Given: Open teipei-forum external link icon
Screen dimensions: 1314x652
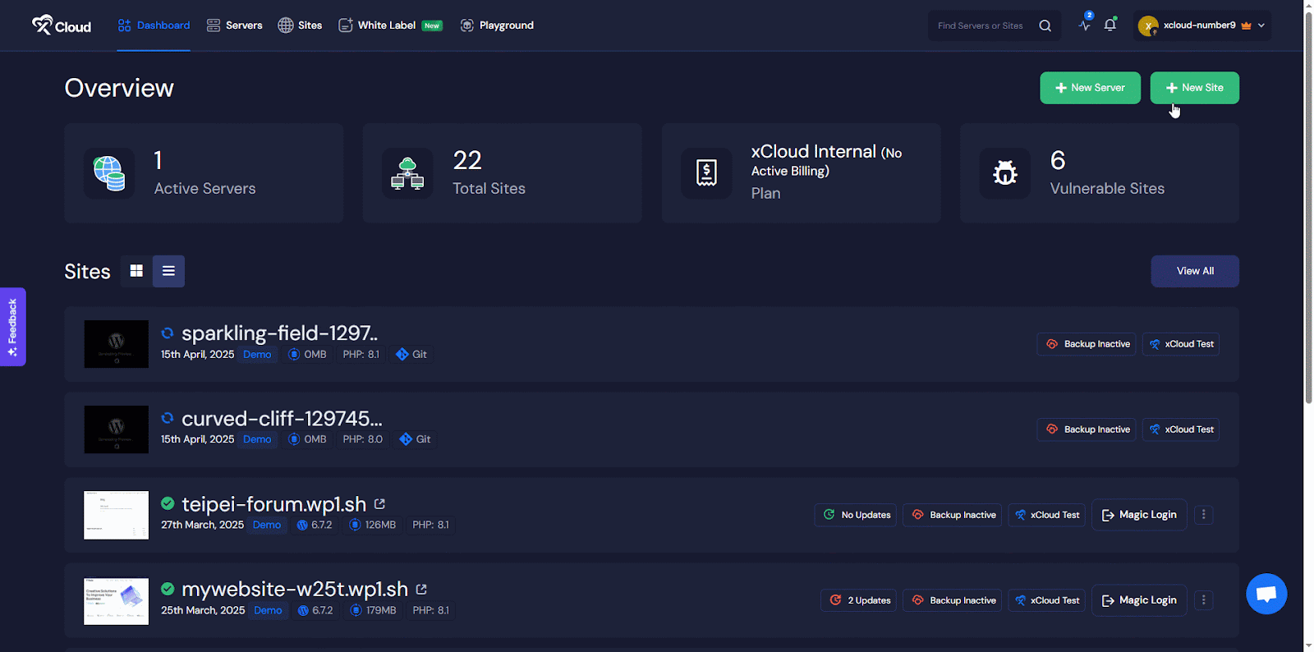Looking at the screenshot, I should 379,504.
